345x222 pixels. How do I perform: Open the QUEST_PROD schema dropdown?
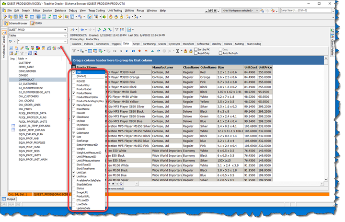[x=65, y=30]
